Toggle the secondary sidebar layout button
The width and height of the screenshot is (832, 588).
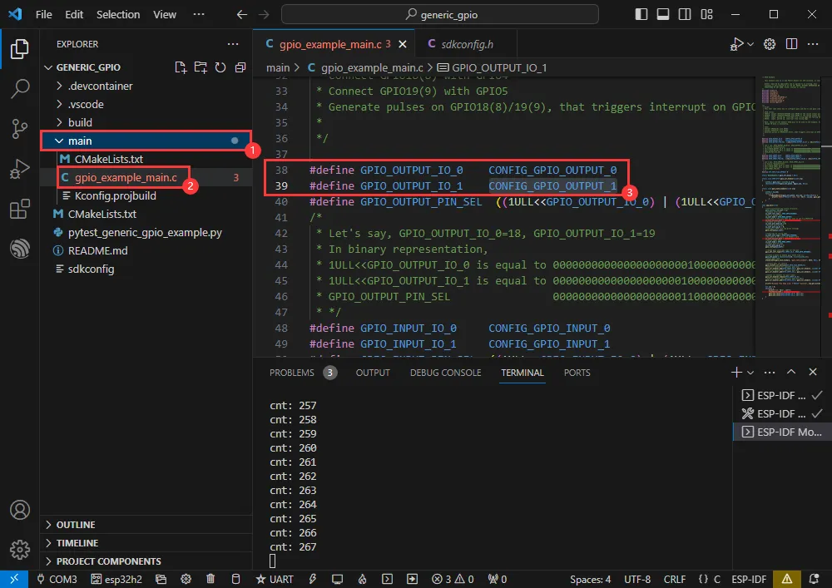click(684, 14)
